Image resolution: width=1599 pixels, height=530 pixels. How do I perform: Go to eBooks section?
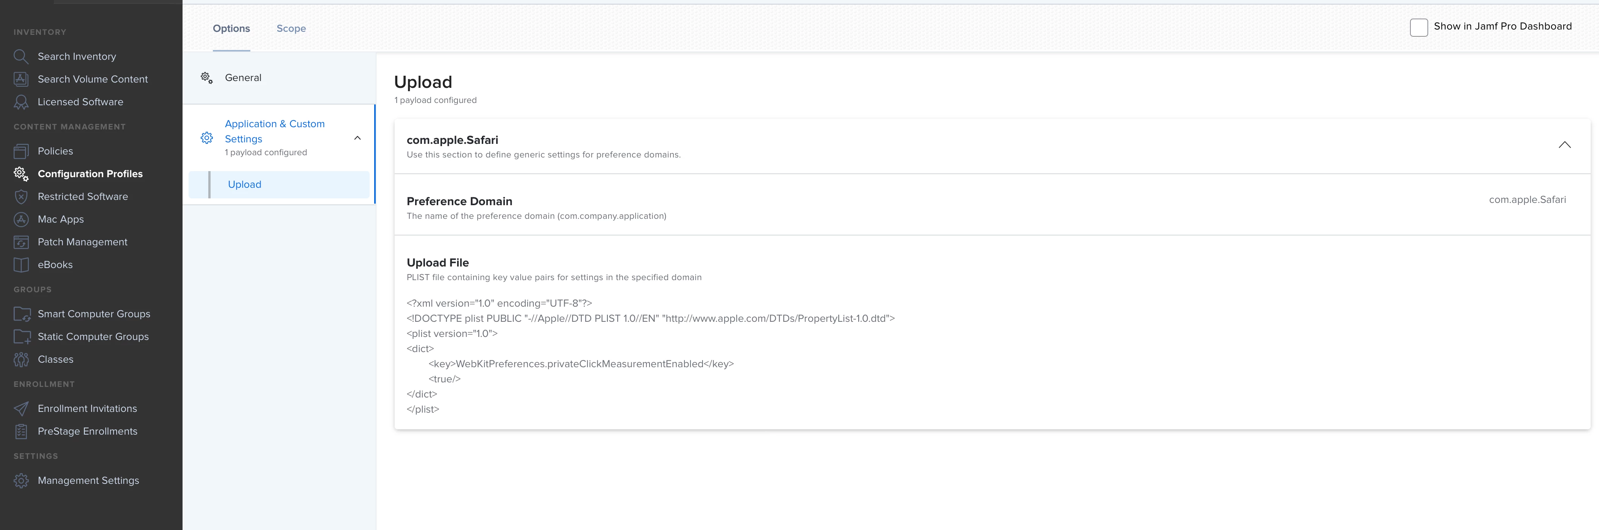click(55, 265)
